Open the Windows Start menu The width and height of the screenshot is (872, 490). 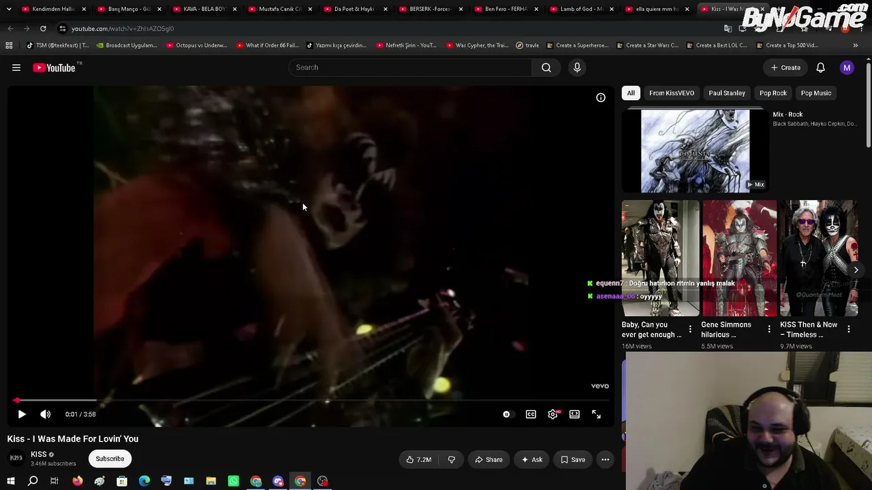point(10,481)
